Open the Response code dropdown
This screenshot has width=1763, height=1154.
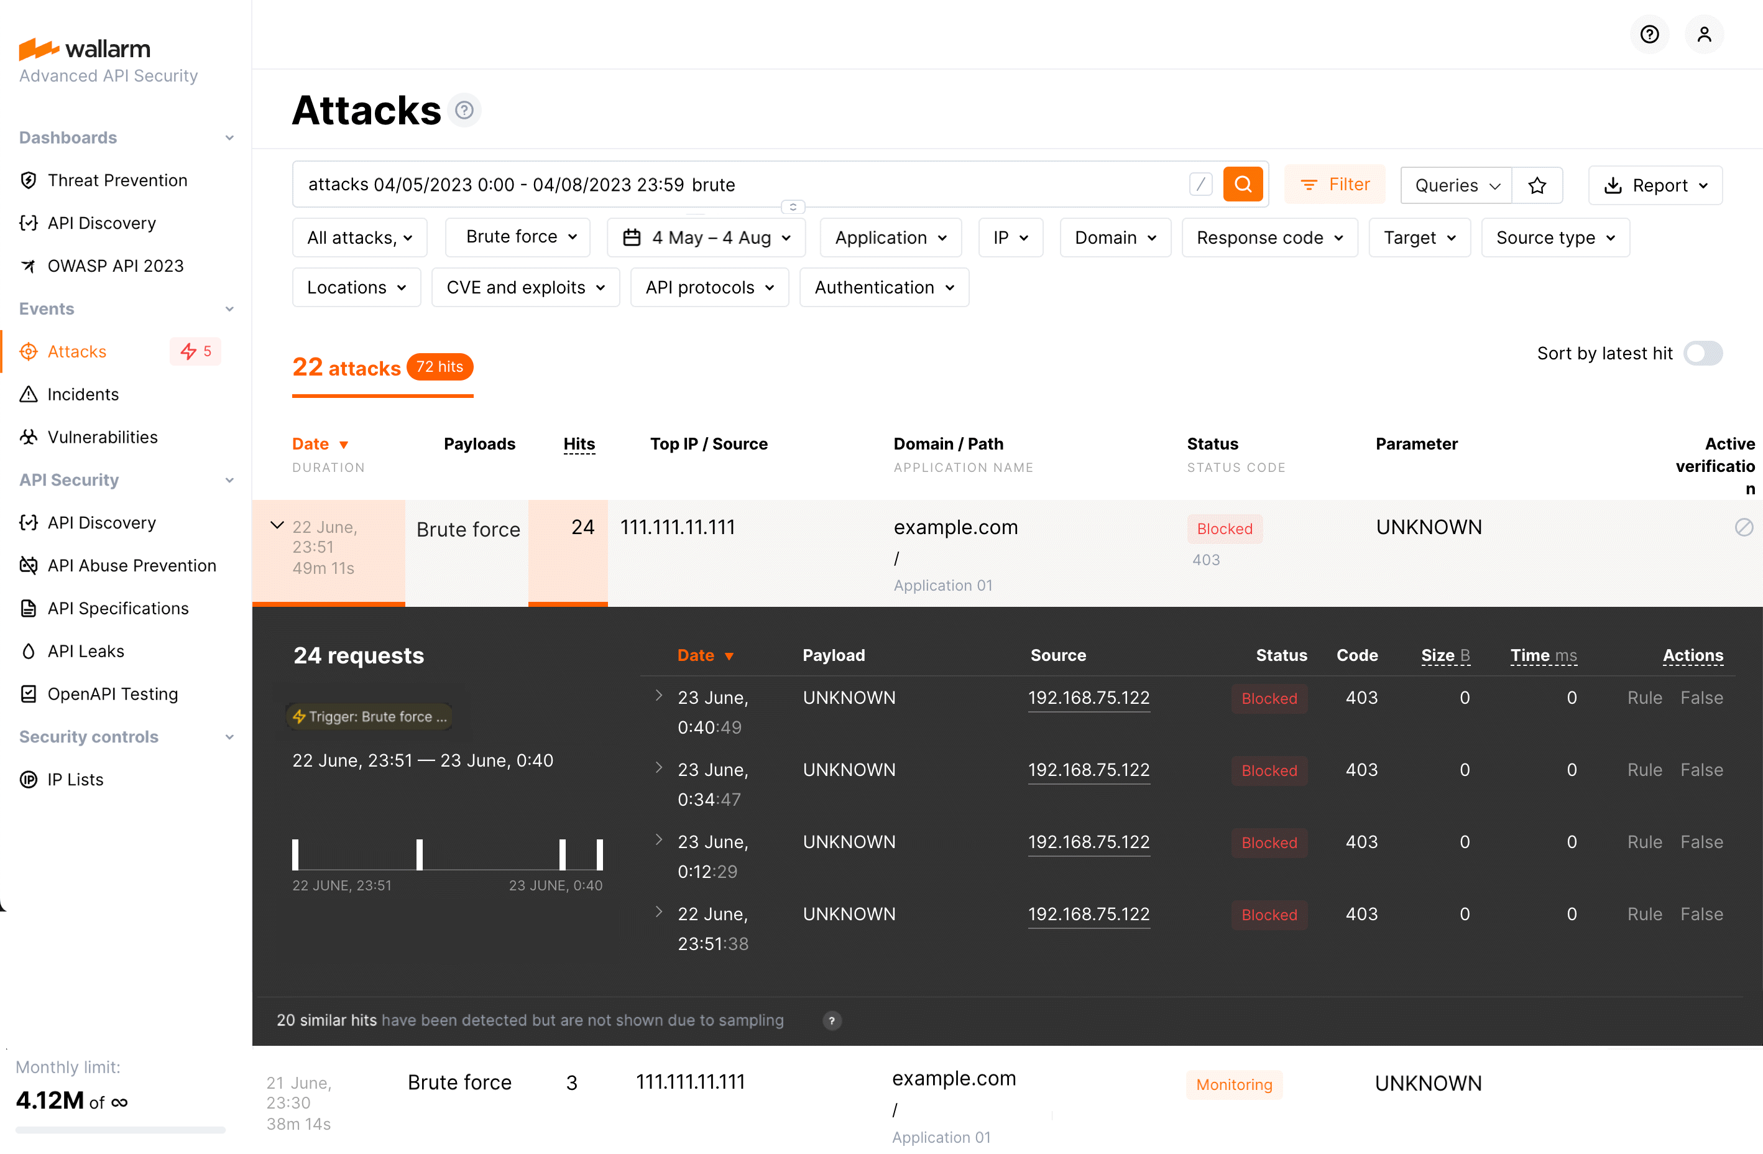click(1269, 237)
